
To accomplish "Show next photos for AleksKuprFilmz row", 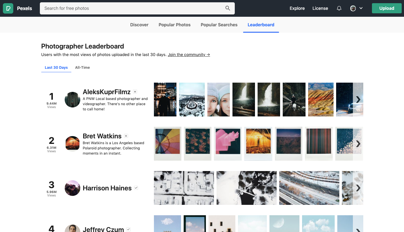I will click(358, 100).
